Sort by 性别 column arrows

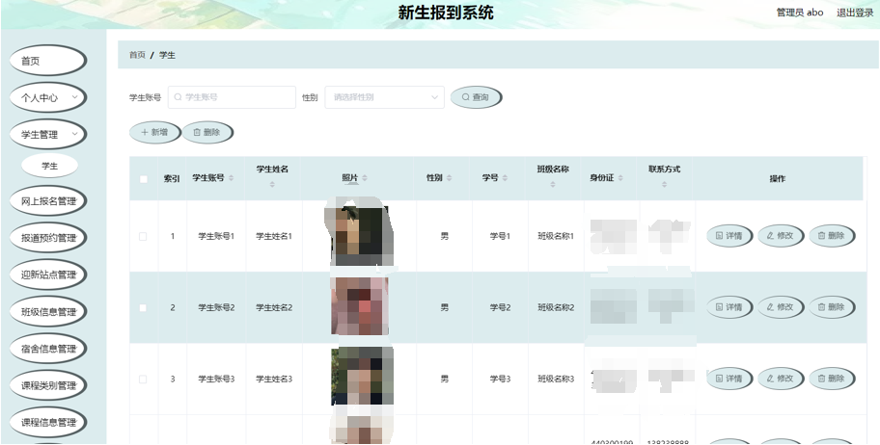tap(449, 178)
